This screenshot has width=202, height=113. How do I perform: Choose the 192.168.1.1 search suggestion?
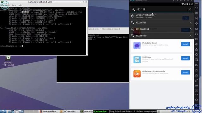click(x=162, y=23)
